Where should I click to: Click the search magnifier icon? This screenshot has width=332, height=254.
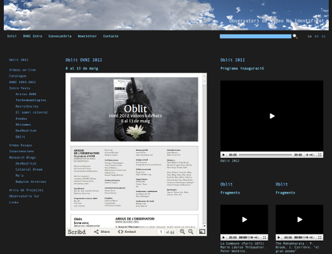pyautogui.click(x=295, y=36)
